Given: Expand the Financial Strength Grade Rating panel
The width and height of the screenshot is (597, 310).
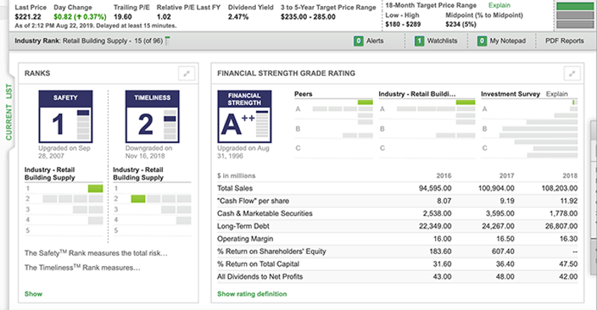Looking at the screenshot, I should click(572, 73).
